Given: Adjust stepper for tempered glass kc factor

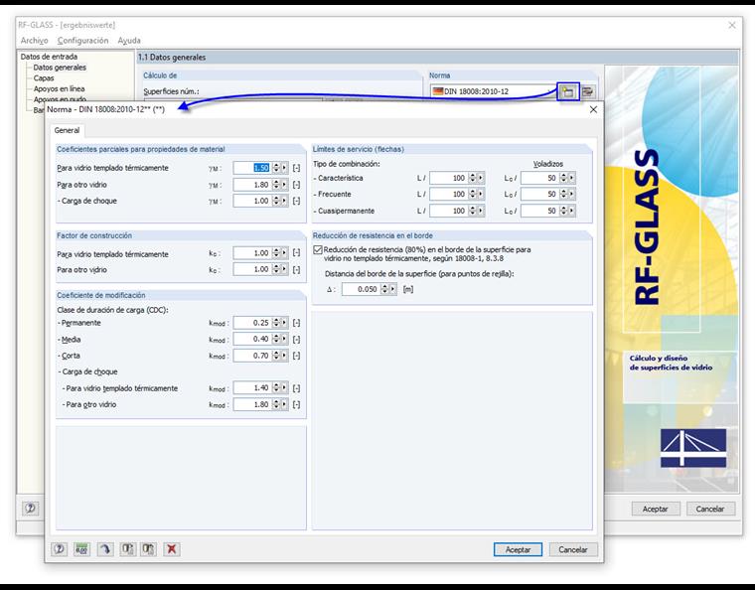Looking at the screenshot, I should coord(276,253).
